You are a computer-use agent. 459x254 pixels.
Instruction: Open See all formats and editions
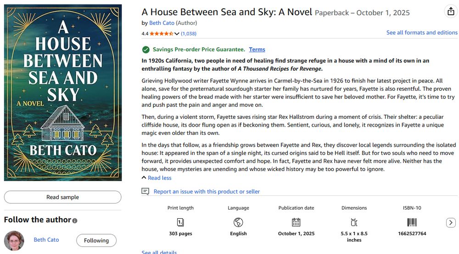click(422, 33)
